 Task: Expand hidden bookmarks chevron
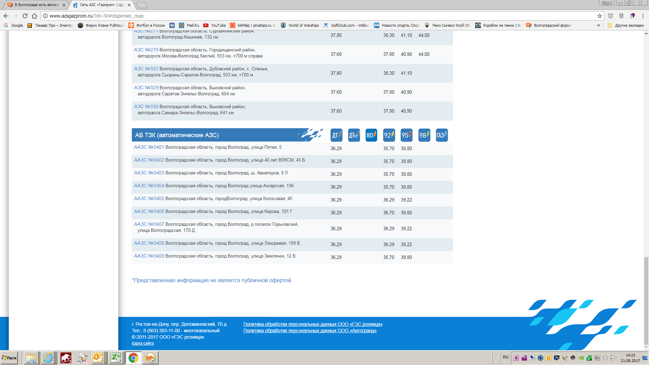tap(598, 25)
